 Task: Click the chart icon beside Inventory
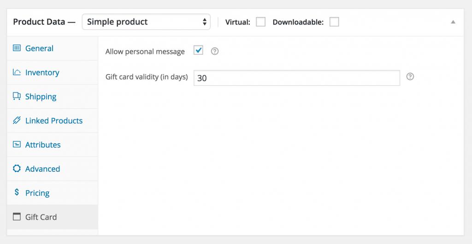[x=17, y=72]
